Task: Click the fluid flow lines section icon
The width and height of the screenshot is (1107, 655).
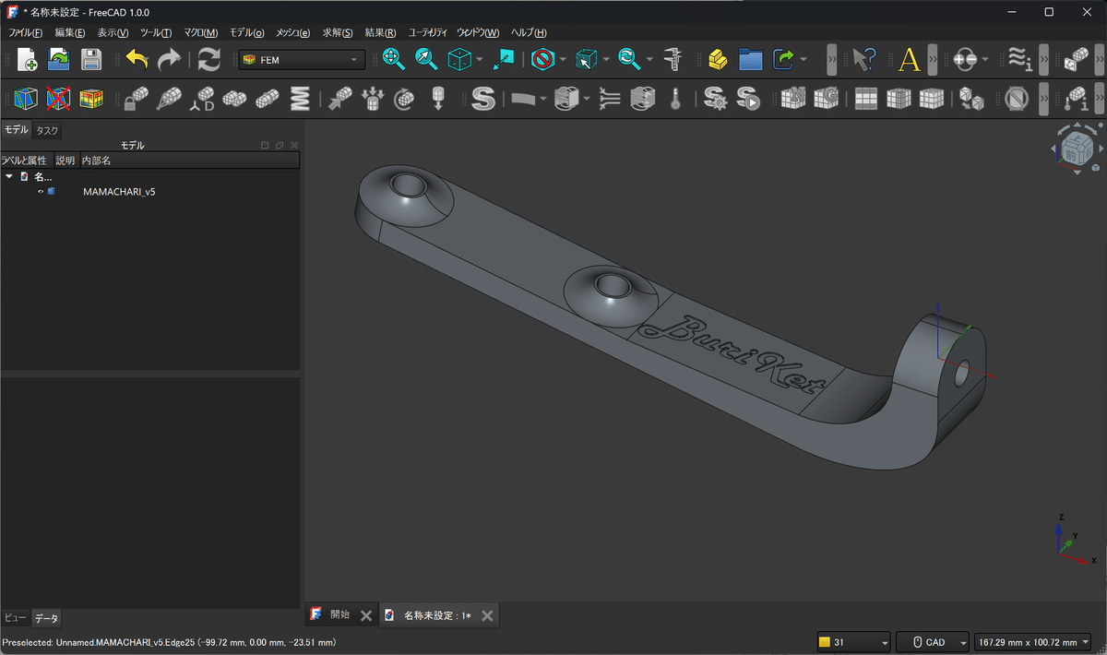Action: click(x=610, y=98)
